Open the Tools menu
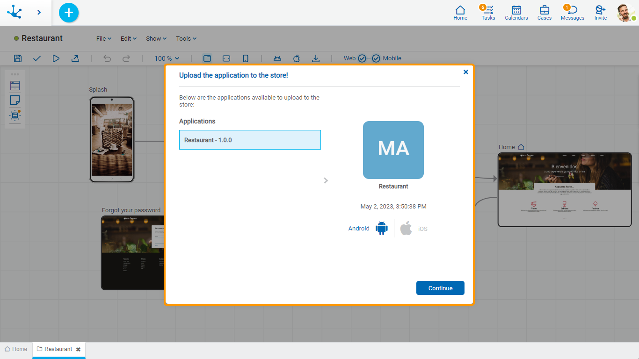 [186, 39]
